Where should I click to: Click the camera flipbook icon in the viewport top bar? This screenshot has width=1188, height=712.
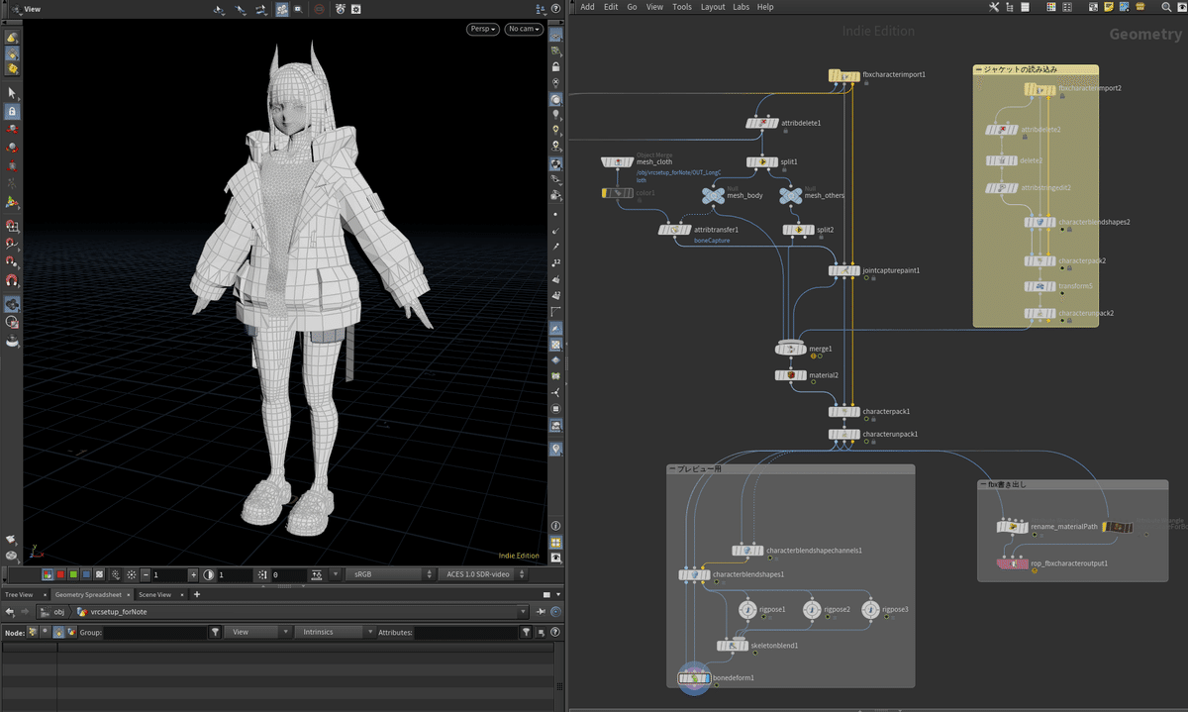pos(340,8)
